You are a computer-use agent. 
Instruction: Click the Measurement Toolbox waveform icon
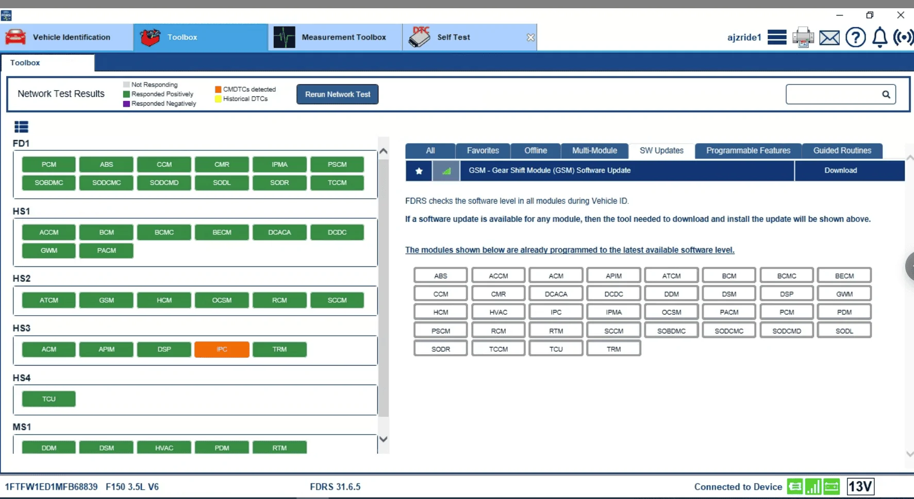coord(284,37)
